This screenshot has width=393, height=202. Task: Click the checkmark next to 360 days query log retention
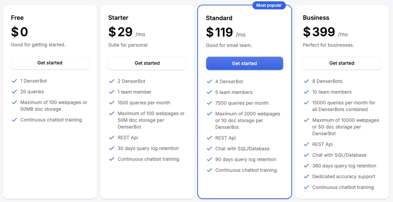(x=306, y=165)
